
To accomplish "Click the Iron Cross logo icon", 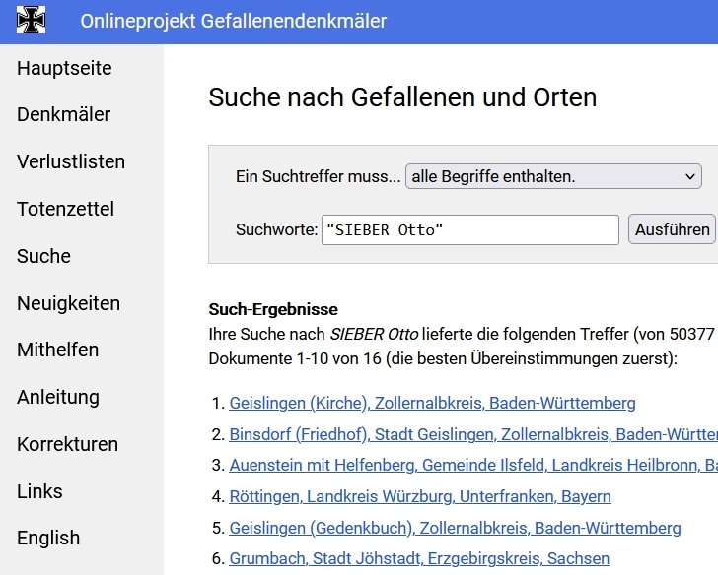I will (32, 21).
